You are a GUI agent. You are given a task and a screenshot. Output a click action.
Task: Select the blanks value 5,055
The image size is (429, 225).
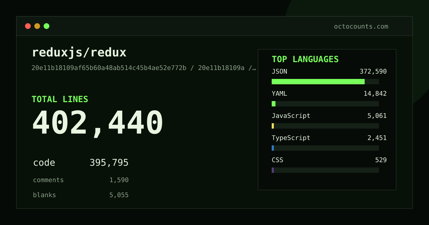[119, 195]
